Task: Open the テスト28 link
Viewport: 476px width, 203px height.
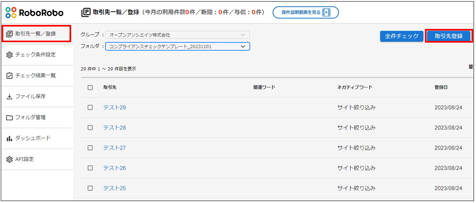Action: coord(115,127)
